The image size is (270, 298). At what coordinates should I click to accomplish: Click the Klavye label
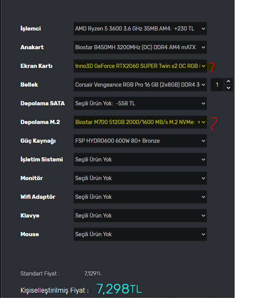tap(30, 216)
